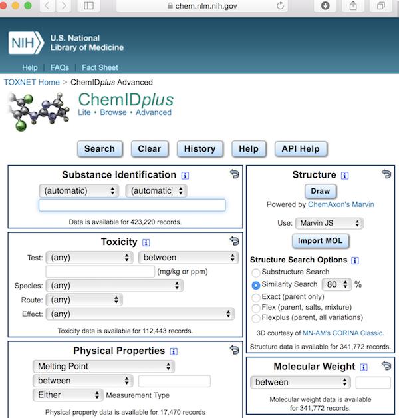Click the ChemIDplus molecule image

(39, 111)
